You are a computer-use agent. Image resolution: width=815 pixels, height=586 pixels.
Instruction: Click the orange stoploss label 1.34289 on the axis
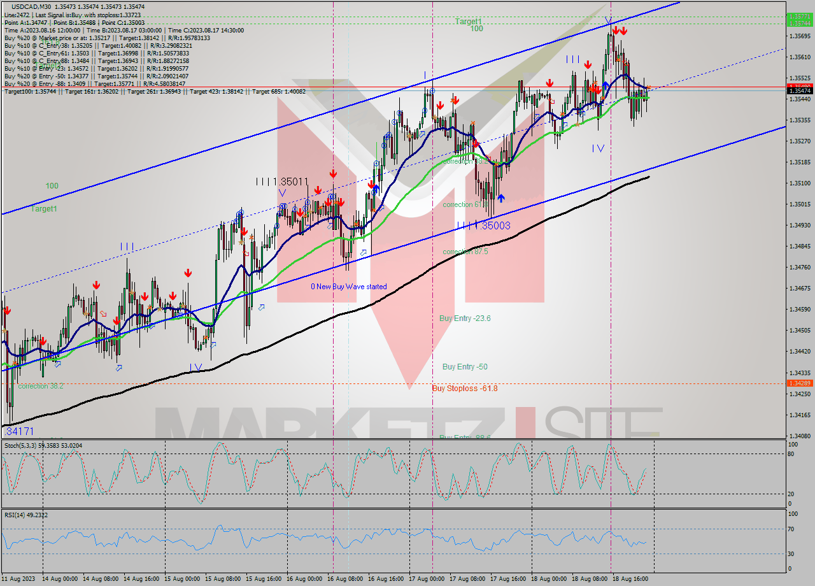800,383
